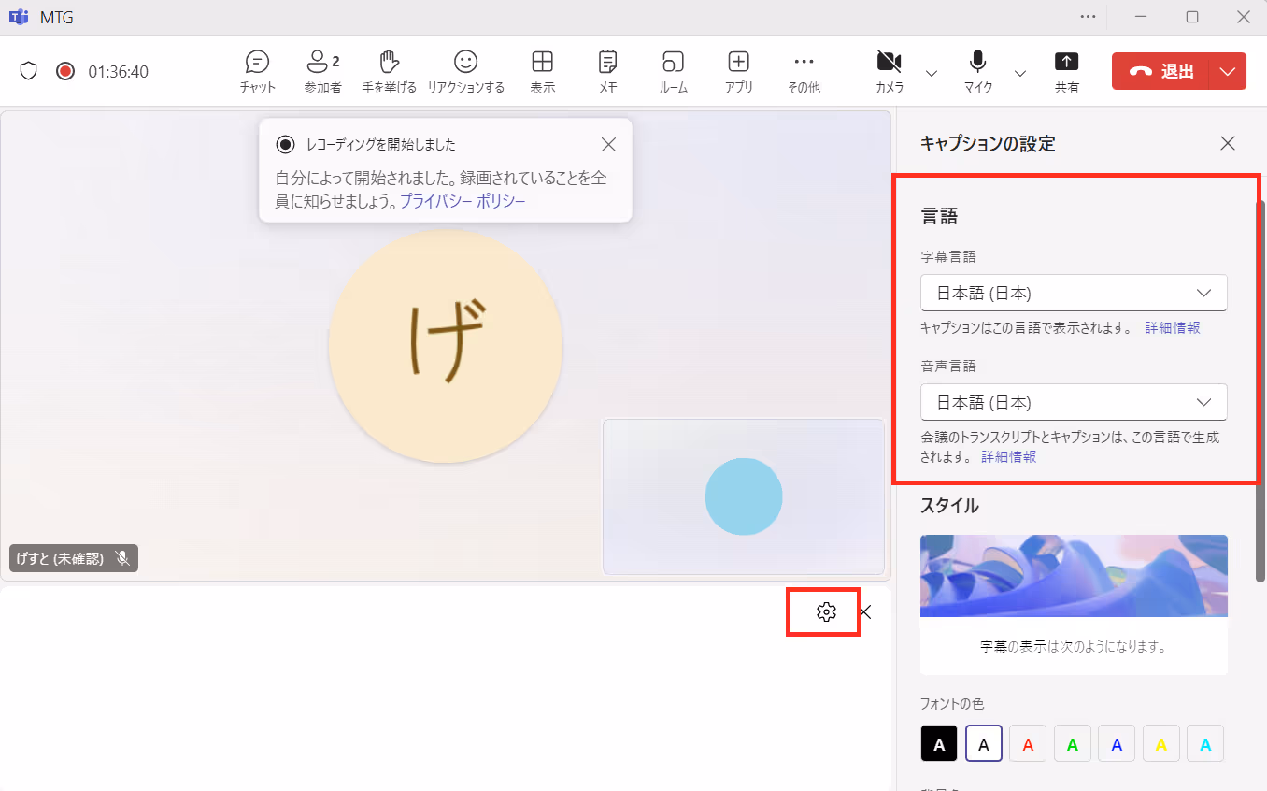Select white-on-black font color swatch
The width and height of the screenshot is (1267, 791).
[939, 743]
